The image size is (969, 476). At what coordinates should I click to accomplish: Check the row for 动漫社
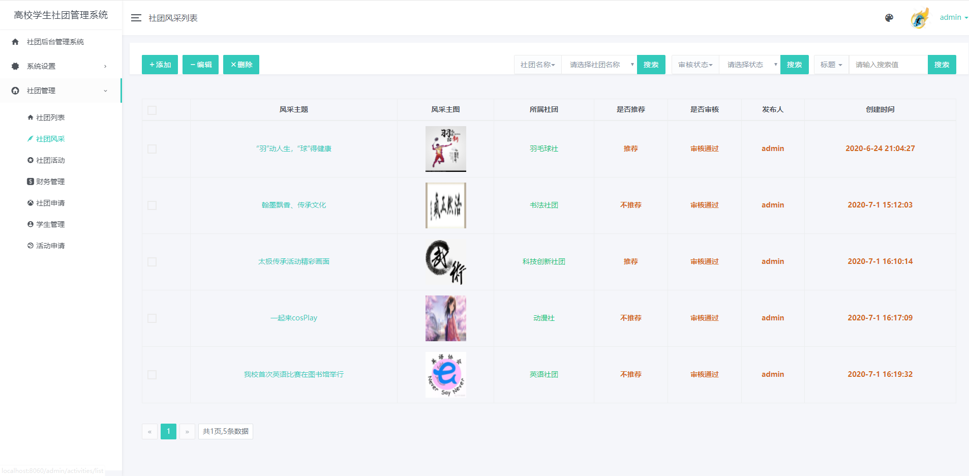152,318
